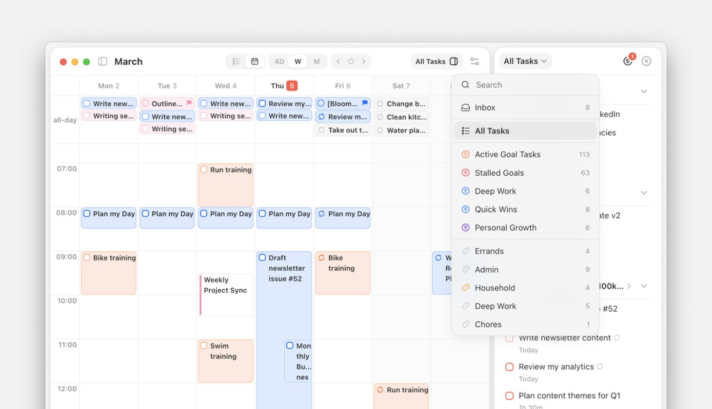Click the Household yellow tag icon
Image resolution: width=712 pixels, height=409 pixels.
click(x=466, y=288)
